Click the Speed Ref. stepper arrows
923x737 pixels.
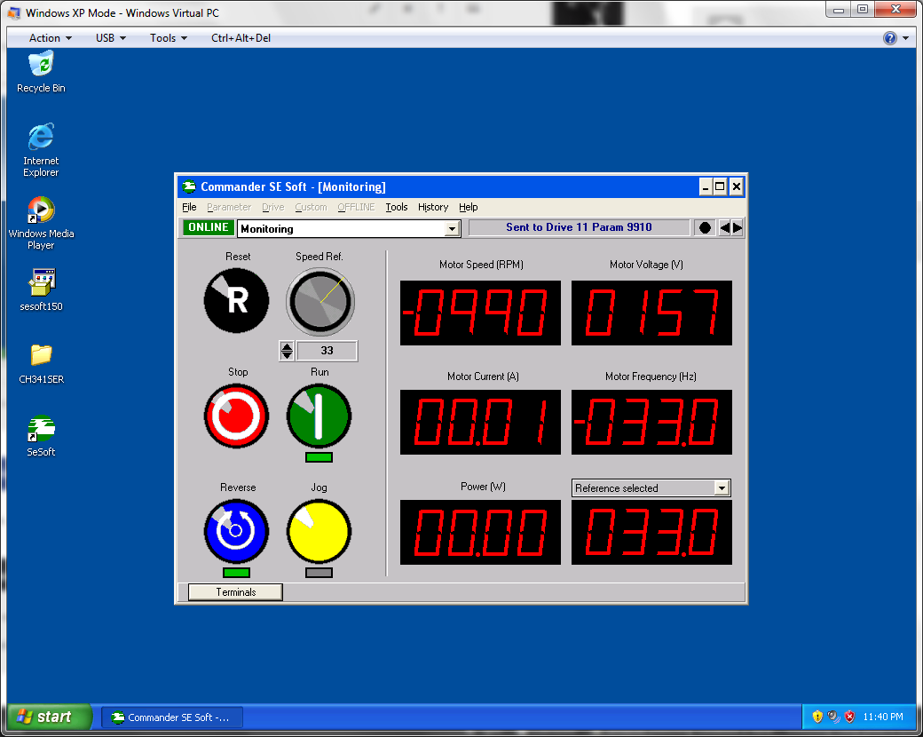pos(287,351)
